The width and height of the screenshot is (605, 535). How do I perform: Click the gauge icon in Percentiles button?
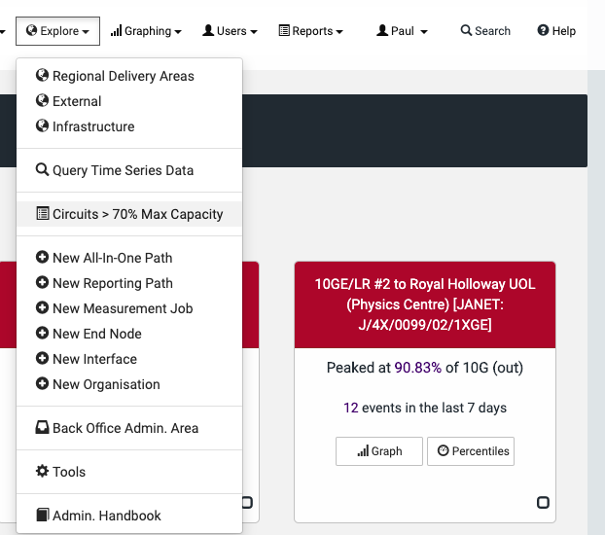(x=443, y=450)
